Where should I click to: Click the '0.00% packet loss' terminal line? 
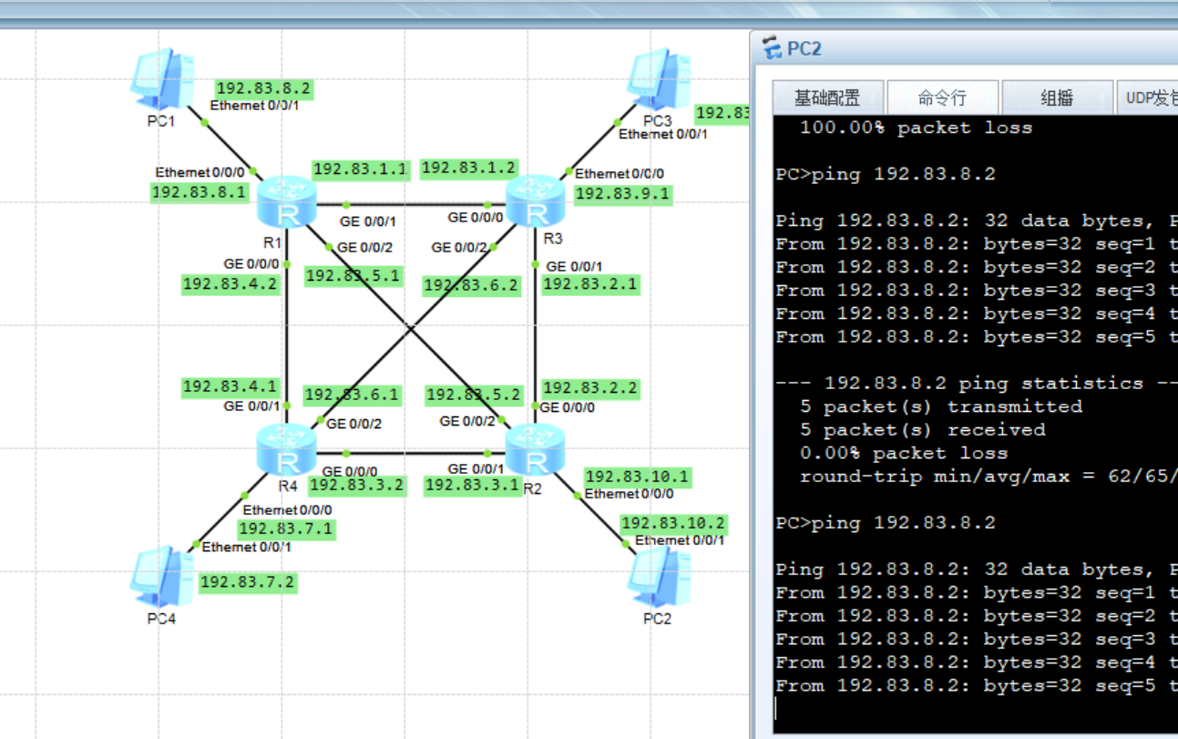[904, 453]
